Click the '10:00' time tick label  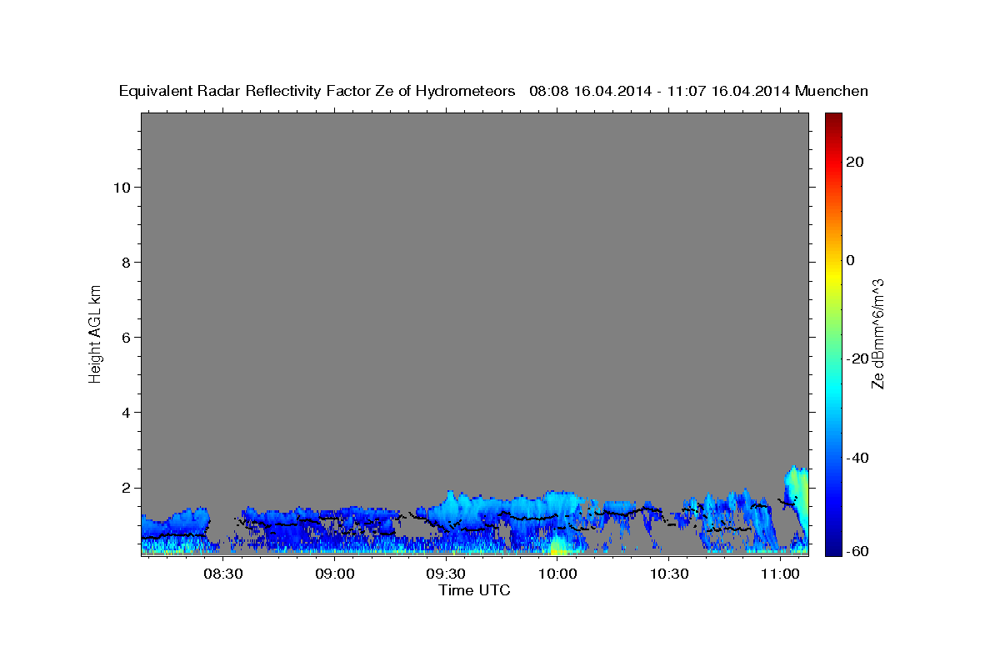(557, 574)
